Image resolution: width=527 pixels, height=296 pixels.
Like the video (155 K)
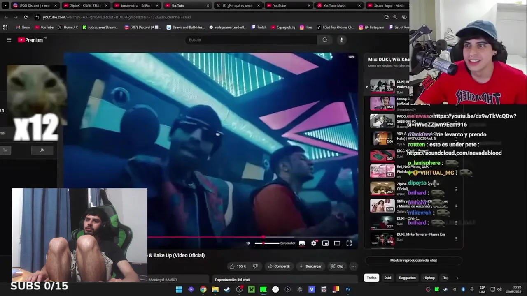click(238, 266)
